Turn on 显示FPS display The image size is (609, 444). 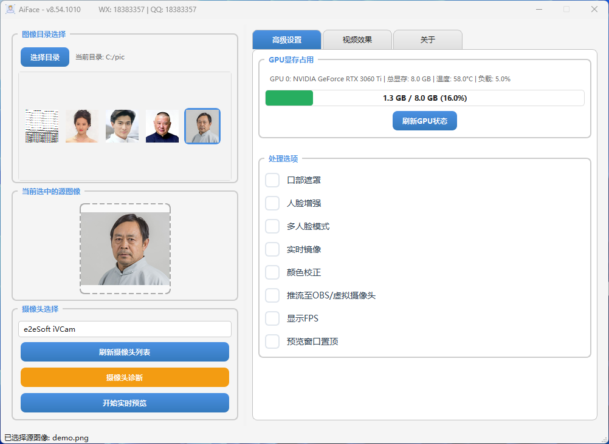click(272, 318)
